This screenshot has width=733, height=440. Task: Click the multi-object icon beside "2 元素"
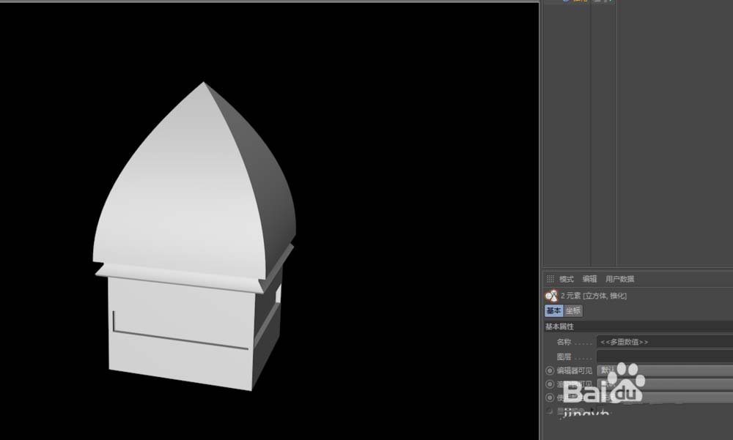[551, 296]
